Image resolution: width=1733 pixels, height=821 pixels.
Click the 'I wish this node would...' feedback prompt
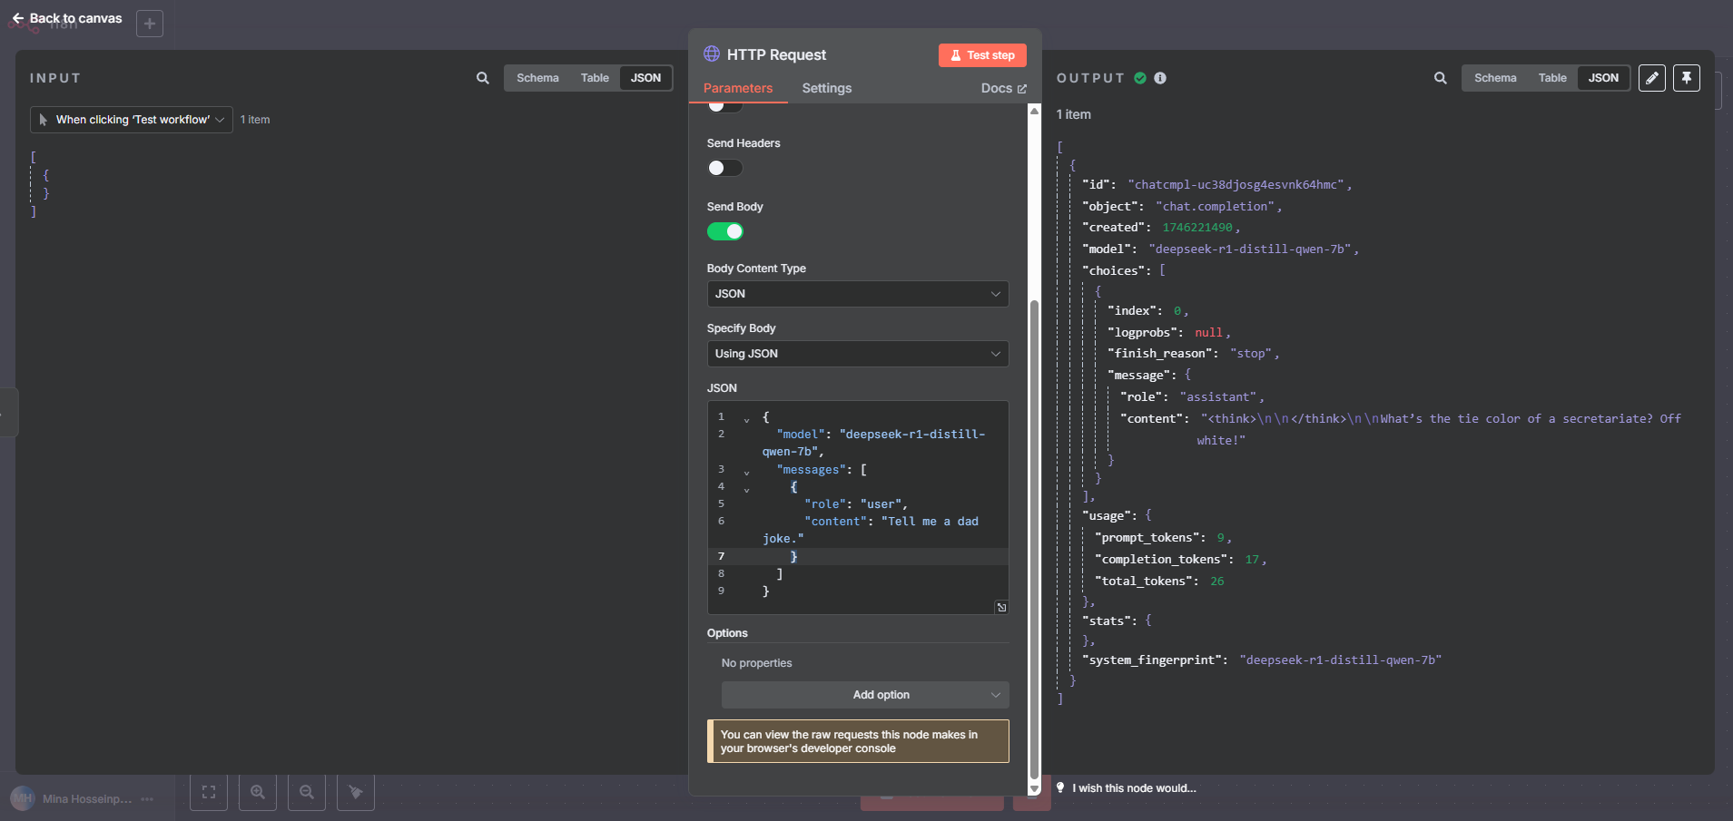tap(1134, 787)
